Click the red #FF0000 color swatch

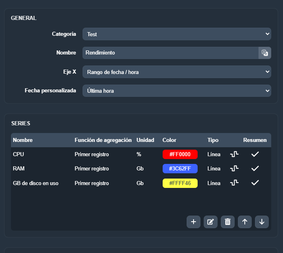[180, 154]
